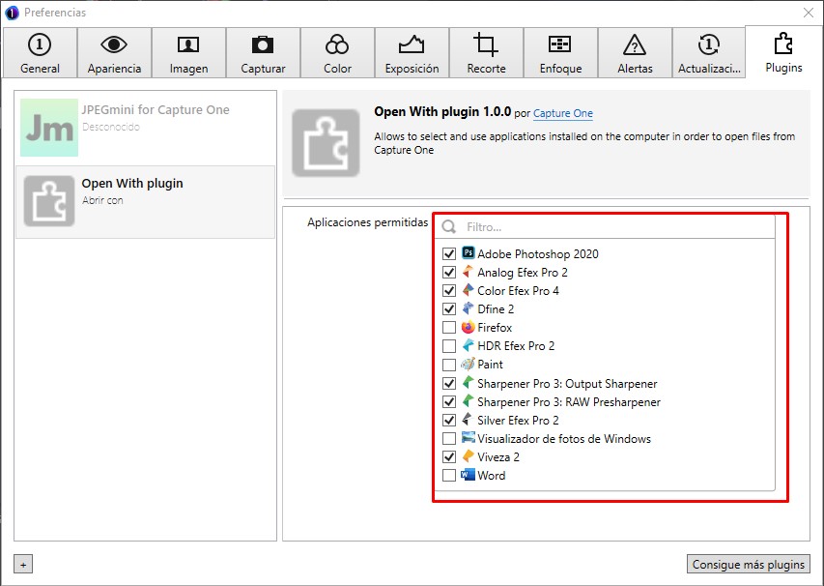Click the Filtro search field
824x586 pixels.
pos(613,227)
